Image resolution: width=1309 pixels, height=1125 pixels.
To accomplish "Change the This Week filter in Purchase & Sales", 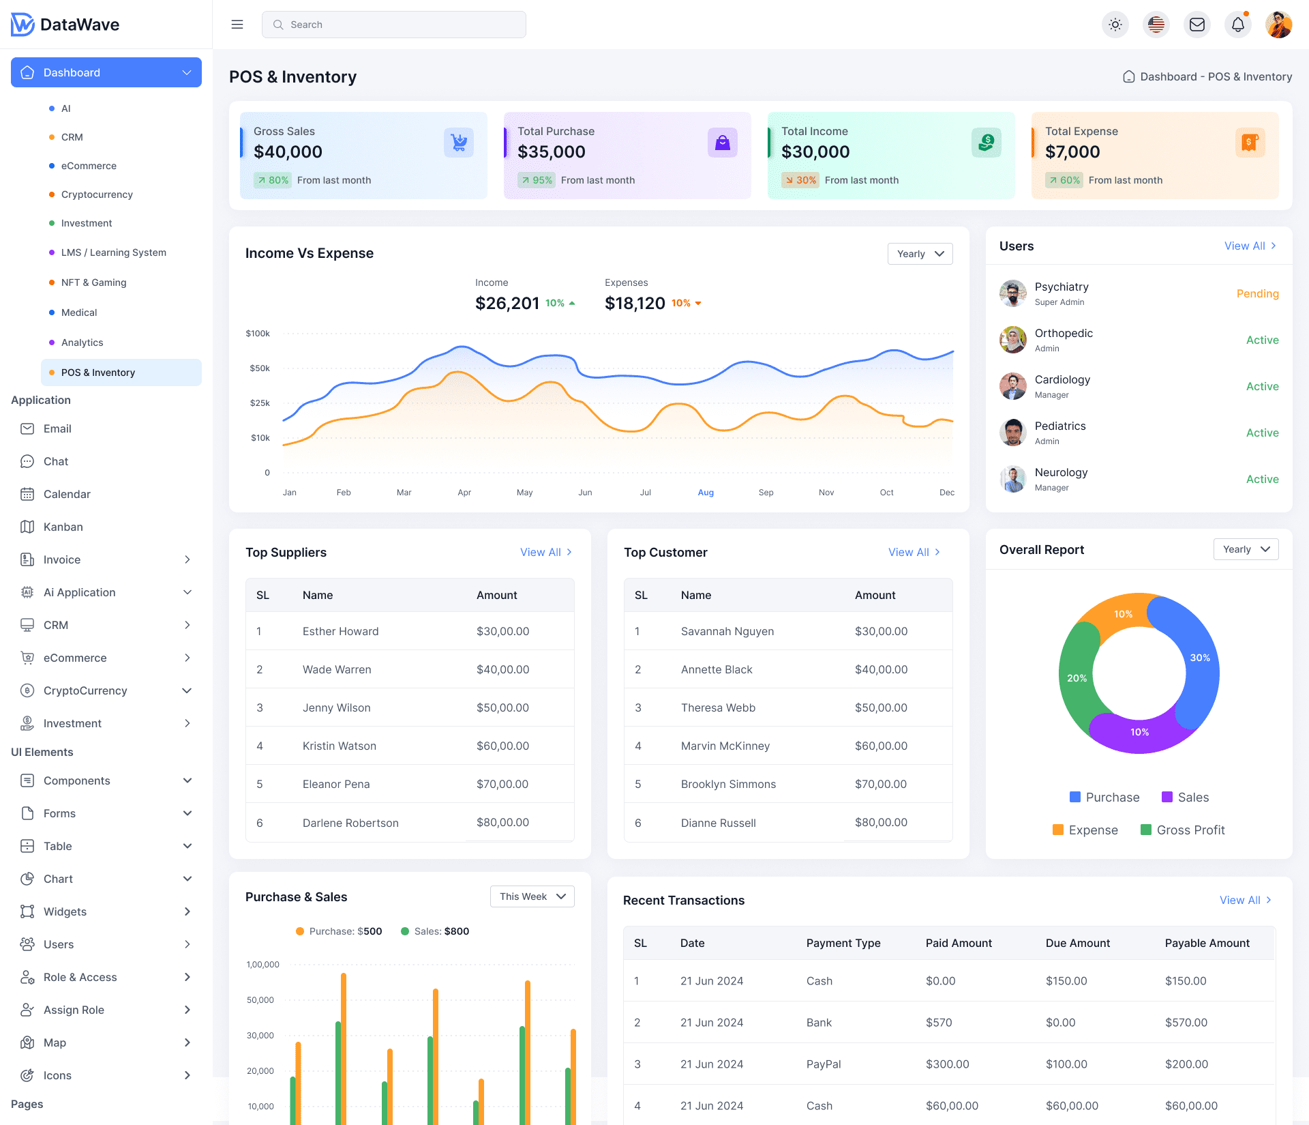I will click(532, 896).
